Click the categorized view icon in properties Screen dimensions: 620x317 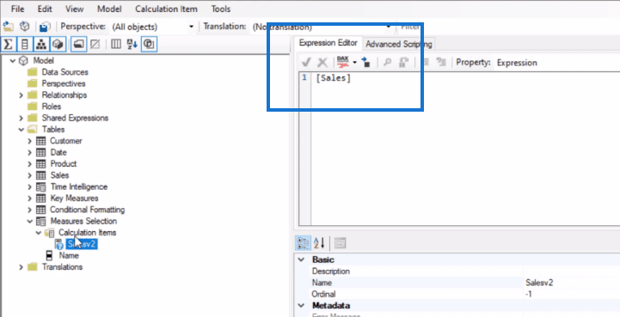tap(302, 243)
